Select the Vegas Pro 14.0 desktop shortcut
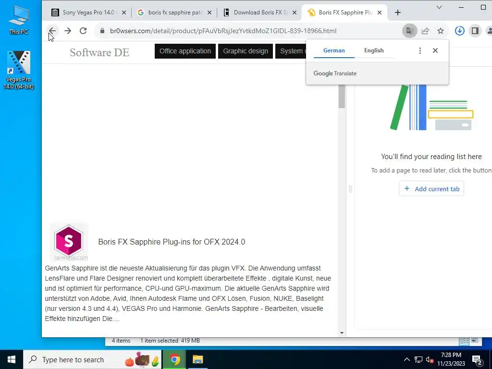Viewport: 492px width, 369px height. (x=19, y=70)
